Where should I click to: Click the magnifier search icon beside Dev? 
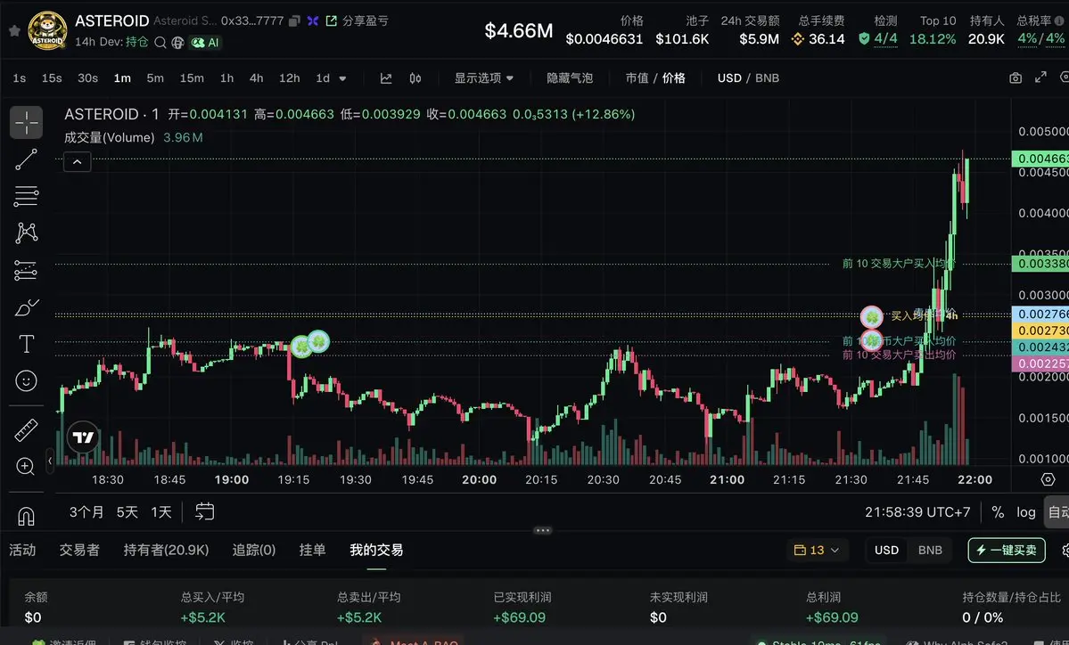point(160,42)
